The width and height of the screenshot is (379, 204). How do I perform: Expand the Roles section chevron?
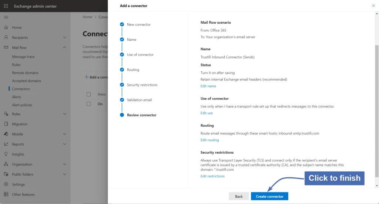(64, 114)
